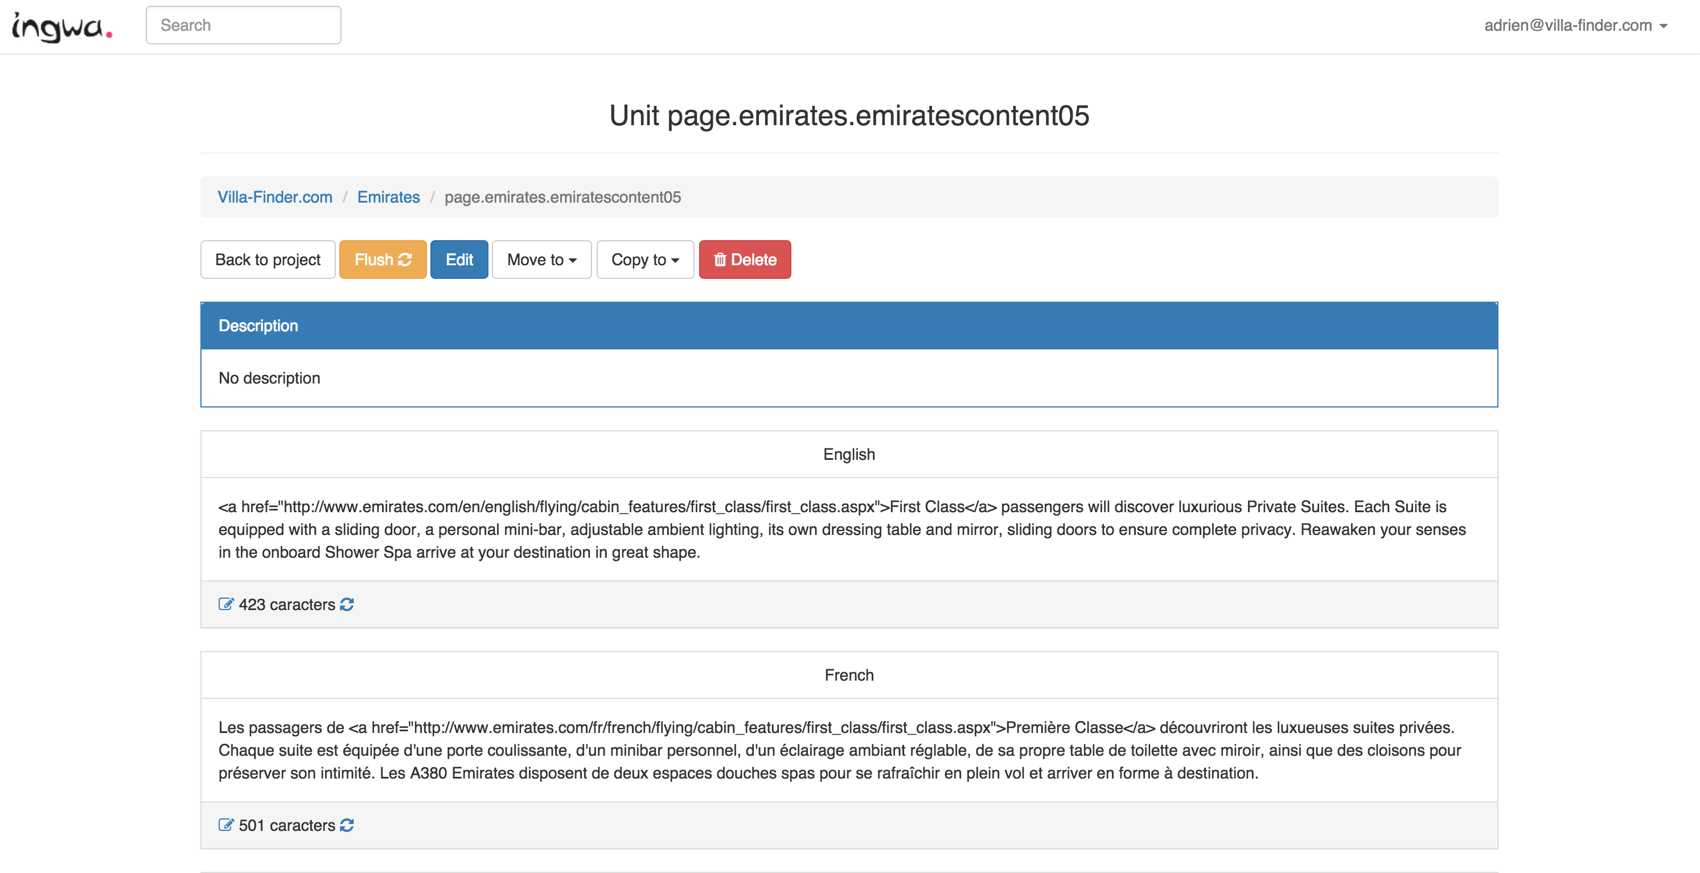Click the French refresh arrows icon
The width and height of the screenshot is (1700, 873).
[347, 825]
